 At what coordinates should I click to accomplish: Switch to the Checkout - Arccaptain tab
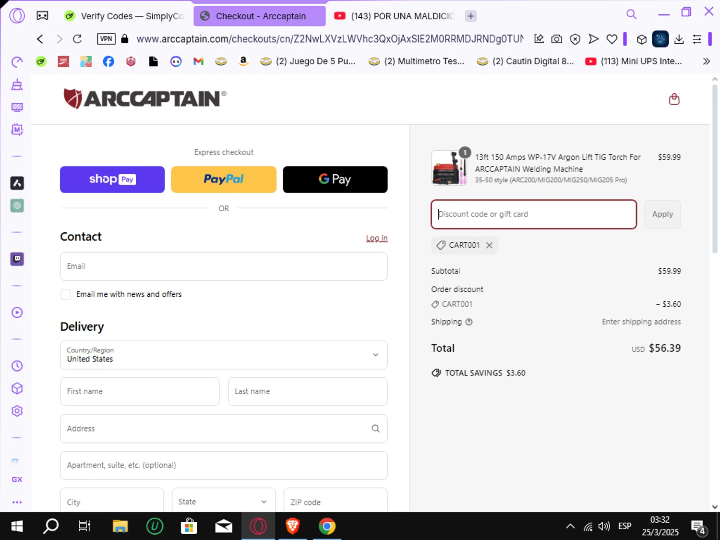[x=260, y=16]
